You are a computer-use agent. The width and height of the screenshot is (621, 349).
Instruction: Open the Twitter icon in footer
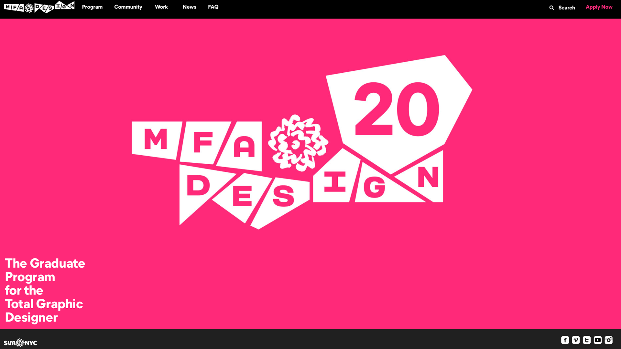tap(587, 340)
